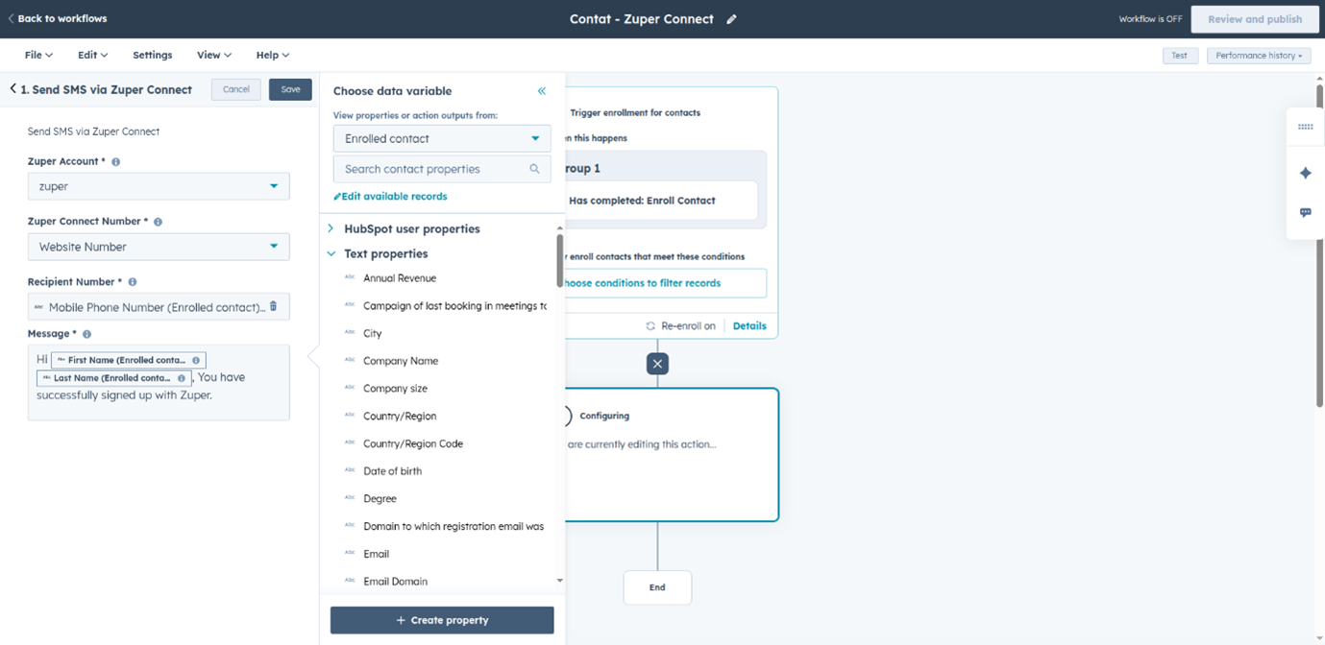
Task: Click Has completed: Enroll Contact trigger card
Action: tap(661, 201)
